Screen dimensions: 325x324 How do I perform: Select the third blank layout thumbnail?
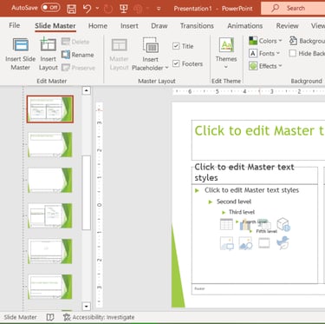50,180
